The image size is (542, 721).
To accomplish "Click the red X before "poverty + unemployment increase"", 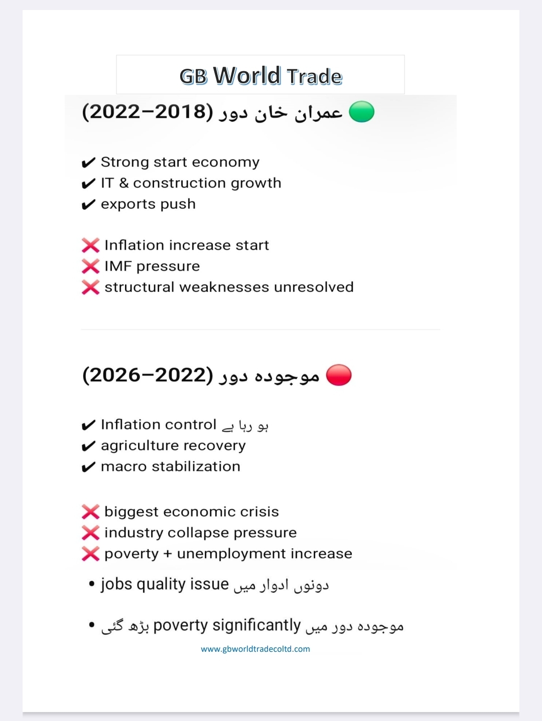I will pyautogui.click(x=90, y=554).
